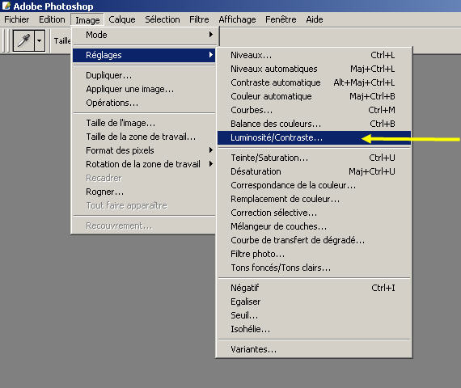
Task: Open Seuil… adjustment
Action: pos(314,315)
